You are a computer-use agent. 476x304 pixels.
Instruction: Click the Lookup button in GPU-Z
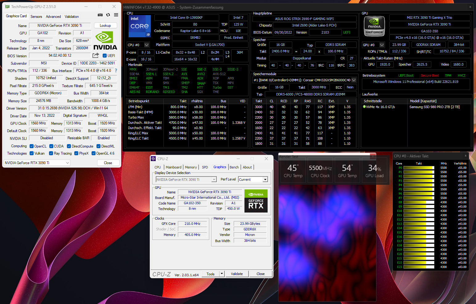[x=105, y=26]
